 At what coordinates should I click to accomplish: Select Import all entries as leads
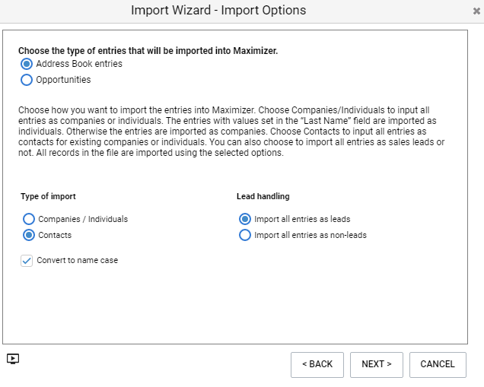point(245,219)
